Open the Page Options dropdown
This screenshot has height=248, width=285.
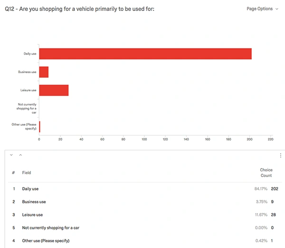[x=263, y=9]
